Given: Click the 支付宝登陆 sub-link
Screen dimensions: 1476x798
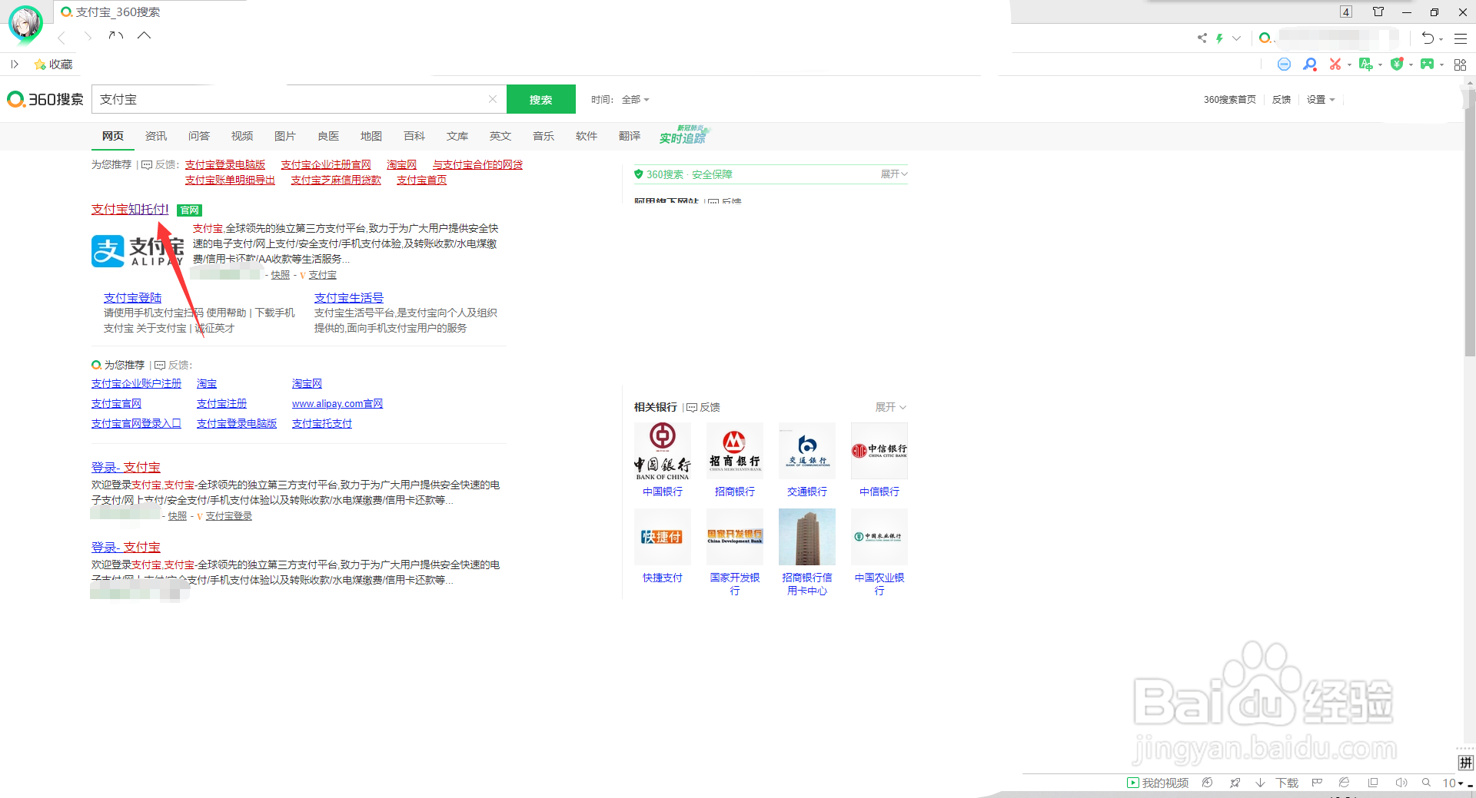Looking at the screenshot, I should 133,298.
